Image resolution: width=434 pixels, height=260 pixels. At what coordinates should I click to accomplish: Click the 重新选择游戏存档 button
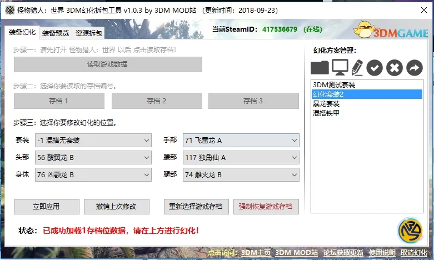coord(196,207)
